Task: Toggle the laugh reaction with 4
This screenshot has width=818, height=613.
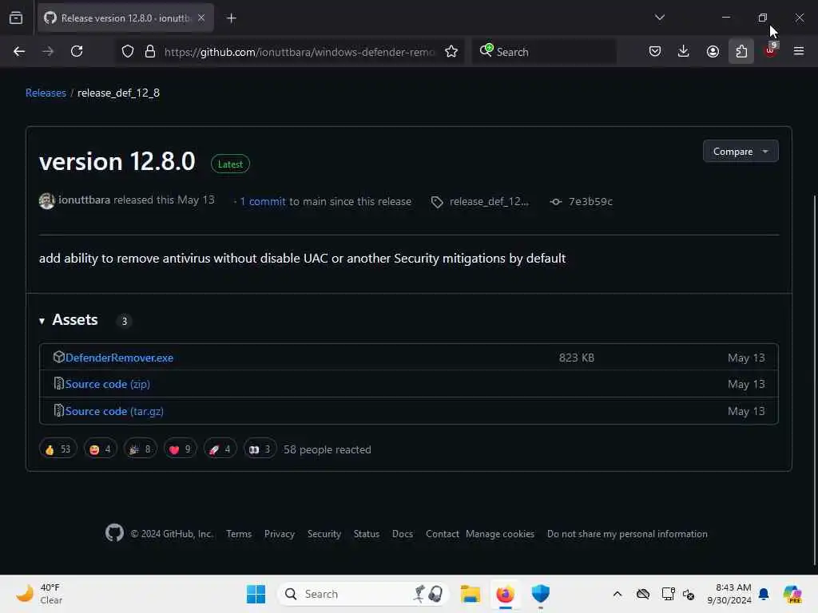Action: pos(100,449)
